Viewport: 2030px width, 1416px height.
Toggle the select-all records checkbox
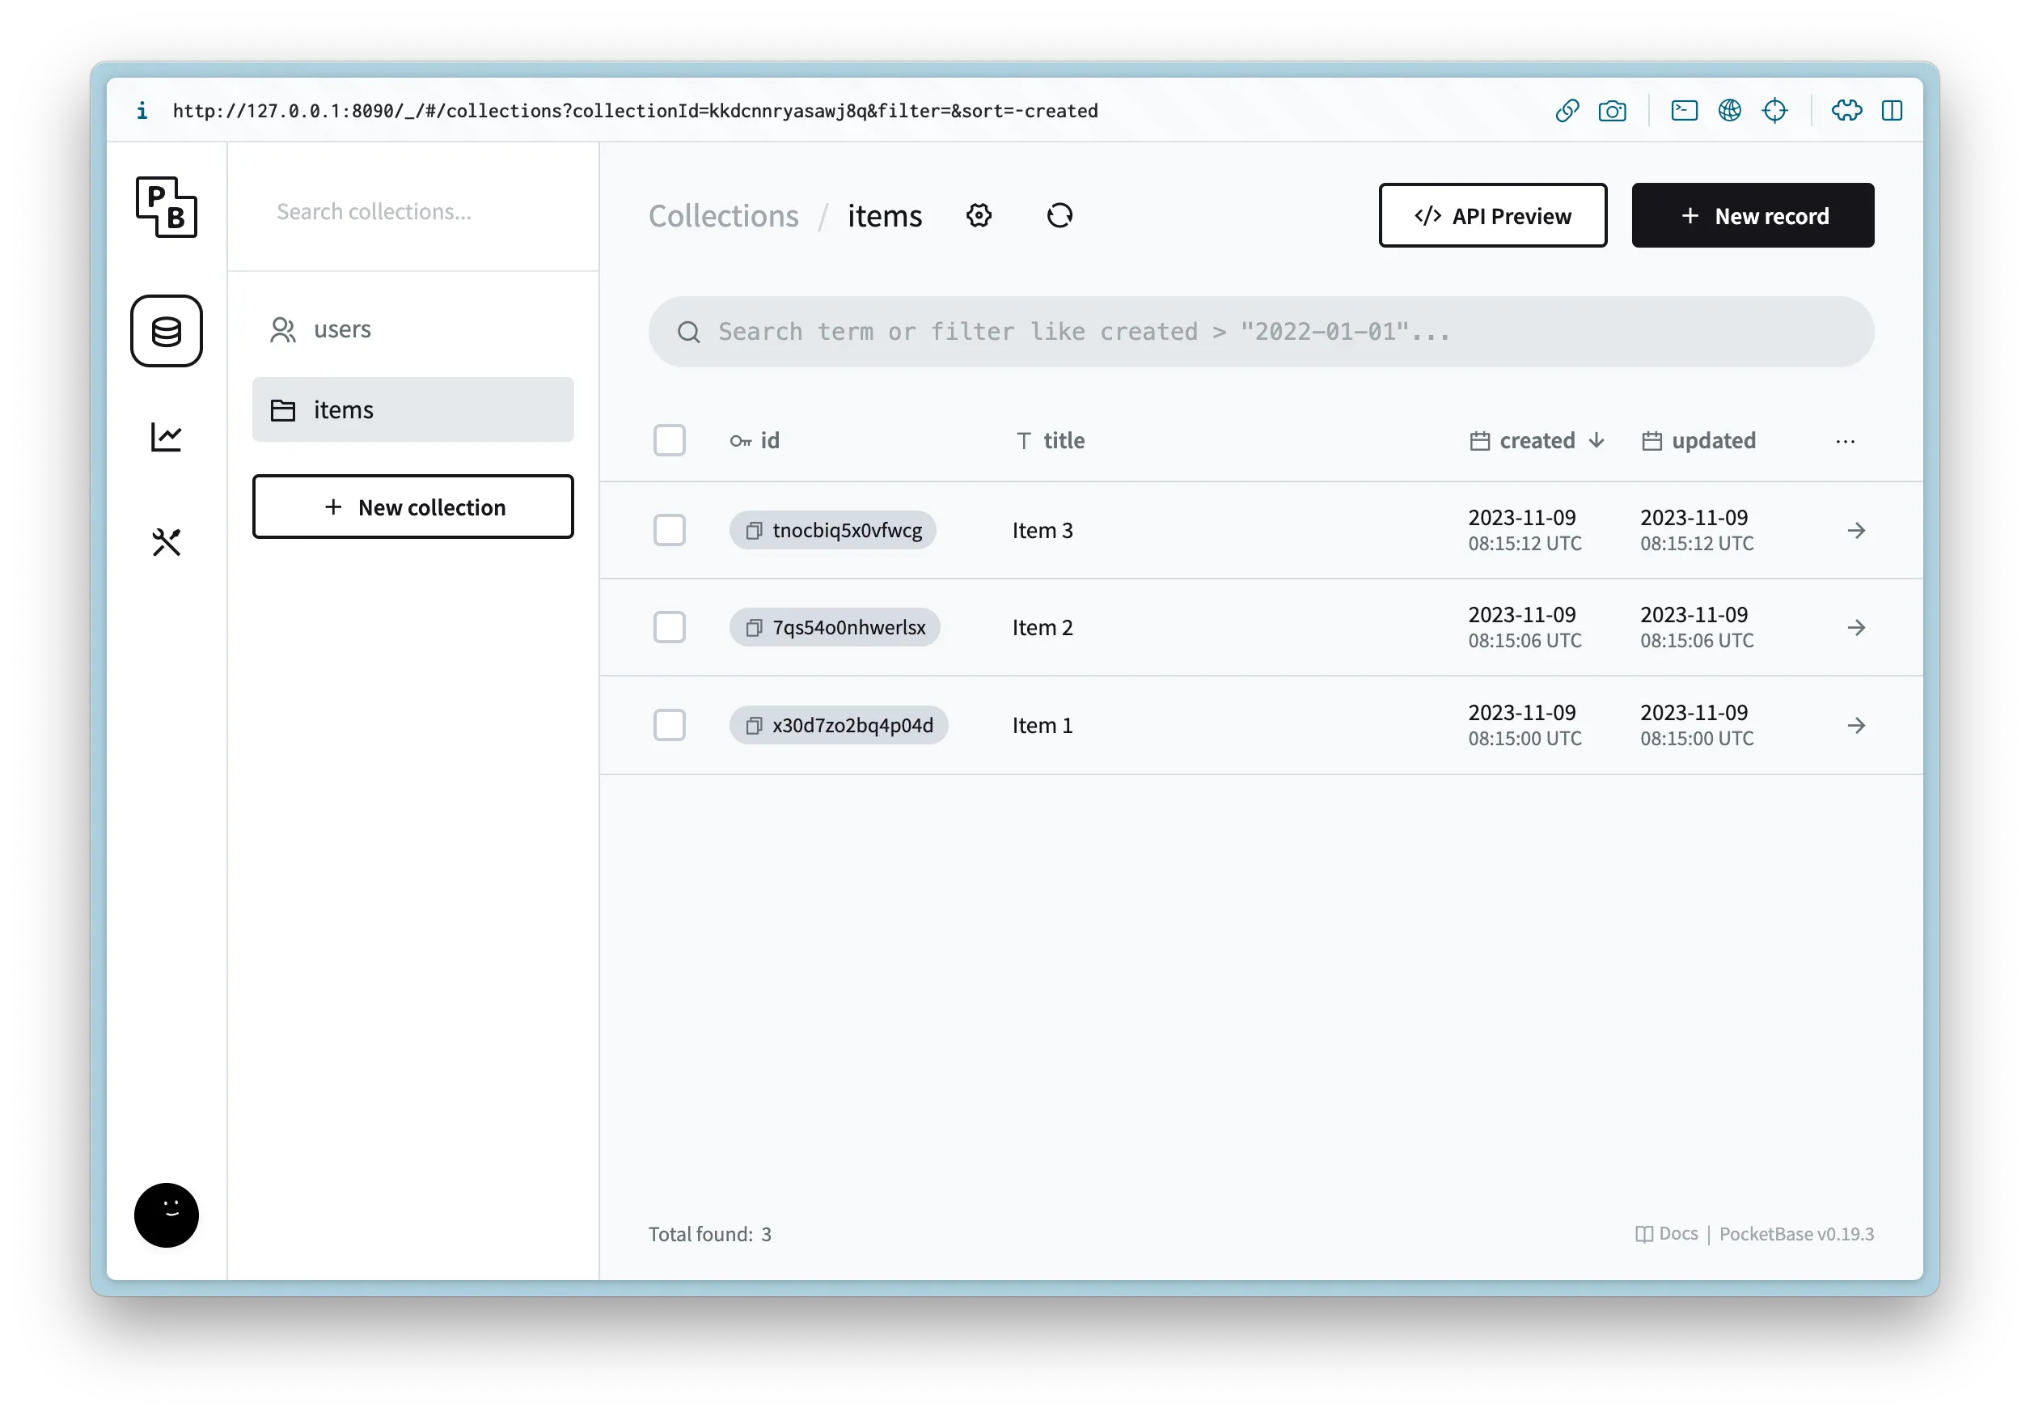(670, 440)
